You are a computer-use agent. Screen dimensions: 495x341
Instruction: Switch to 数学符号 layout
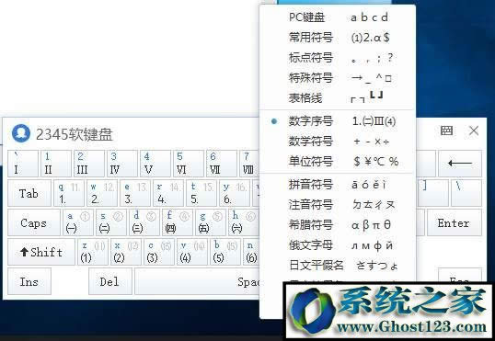click(337, 141)
